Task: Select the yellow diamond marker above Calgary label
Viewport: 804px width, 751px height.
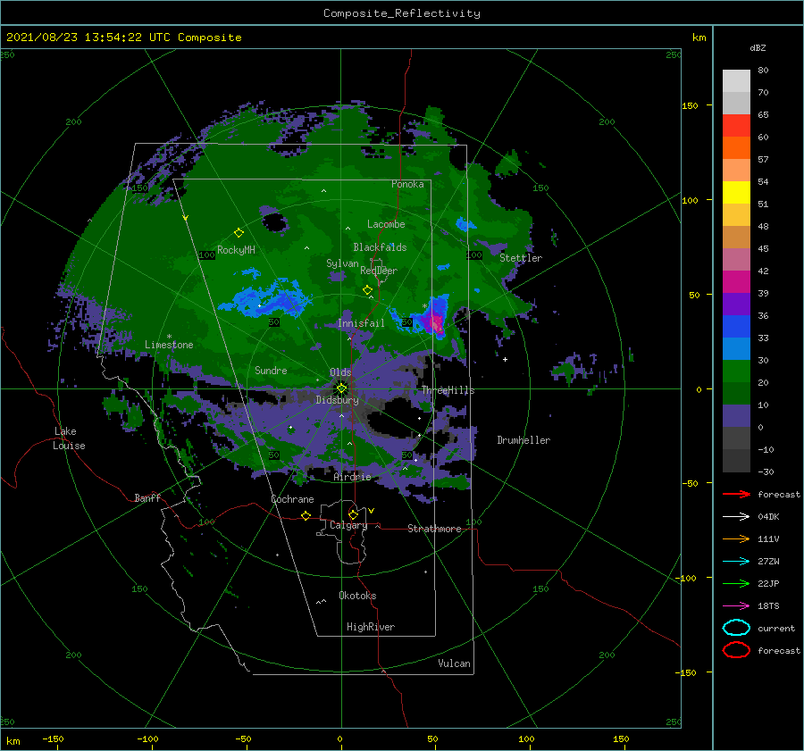Action: coord(353,514)
